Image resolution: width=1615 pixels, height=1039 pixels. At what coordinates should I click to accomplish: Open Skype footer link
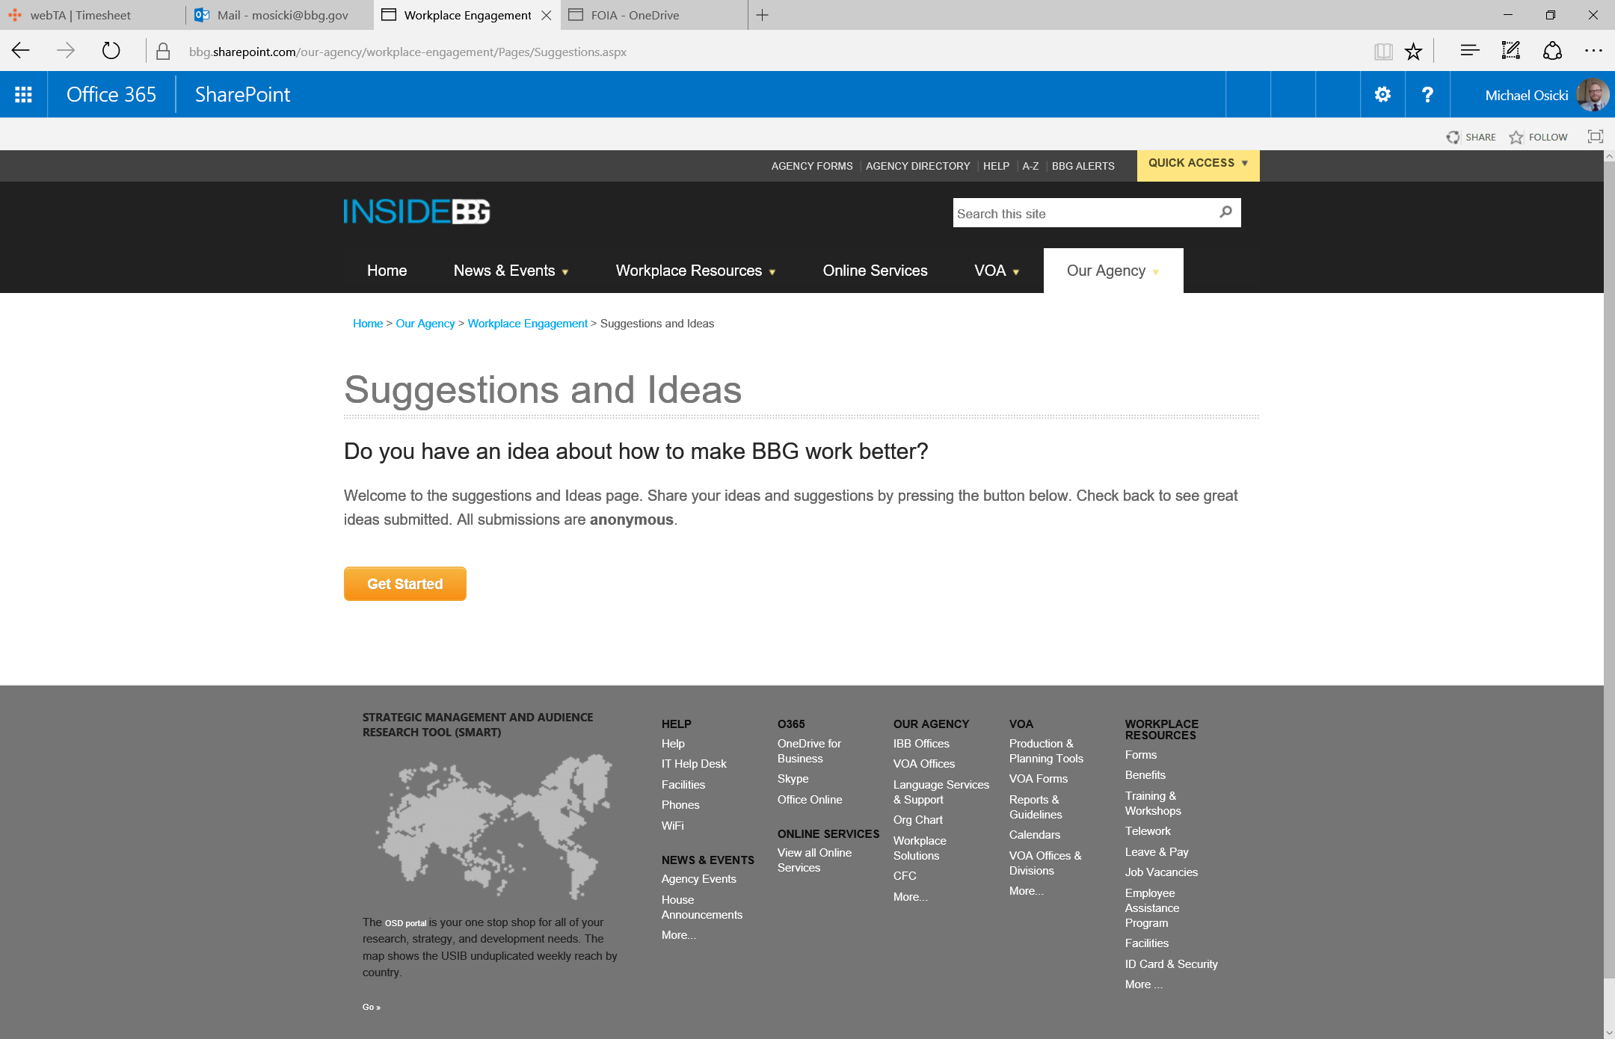793,779
